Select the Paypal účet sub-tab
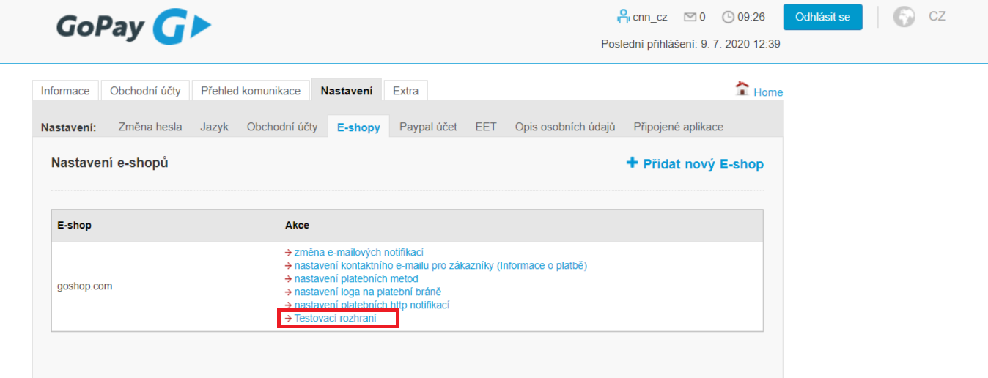 pyautogui.click(x=428, y=127)
